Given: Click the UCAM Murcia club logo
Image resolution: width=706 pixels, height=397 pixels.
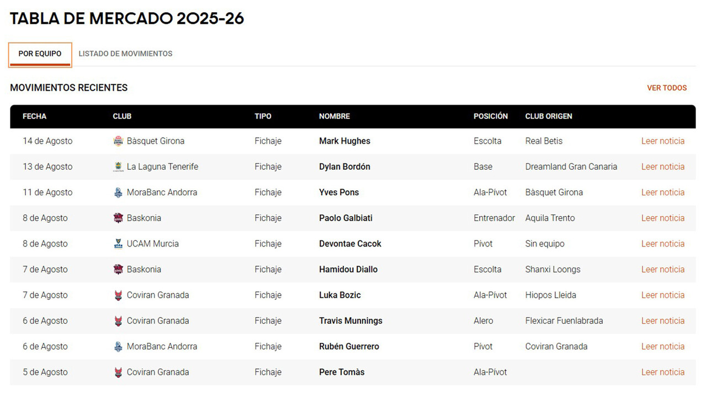Looking at the screenshot, I should [118, 244].
